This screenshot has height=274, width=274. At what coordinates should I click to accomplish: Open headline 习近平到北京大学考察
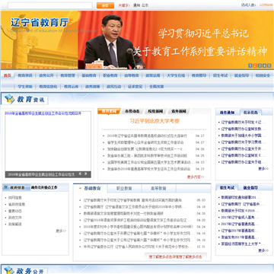(155, 121)
